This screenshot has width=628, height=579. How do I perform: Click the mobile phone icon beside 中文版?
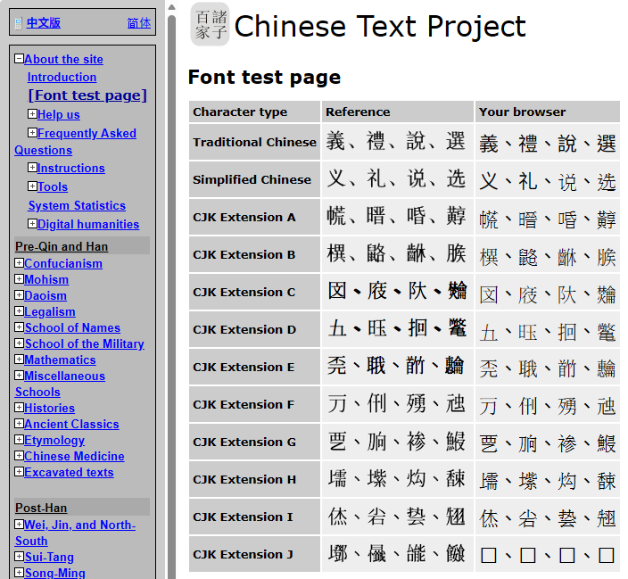(x=18, y=23)
